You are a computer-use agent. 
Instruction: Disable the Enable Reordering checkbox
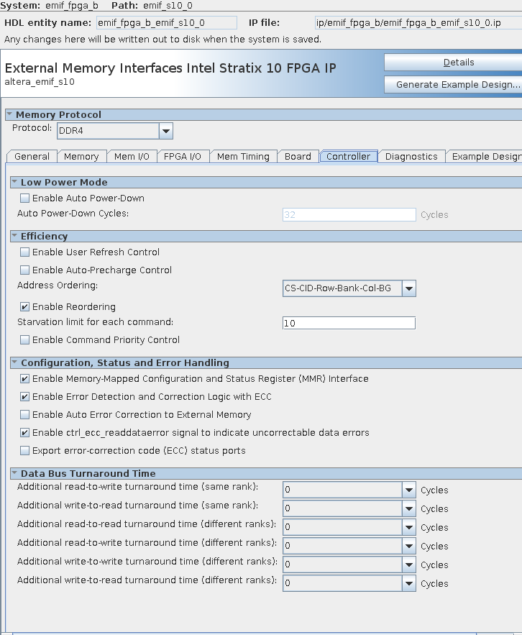click(24, 306)
